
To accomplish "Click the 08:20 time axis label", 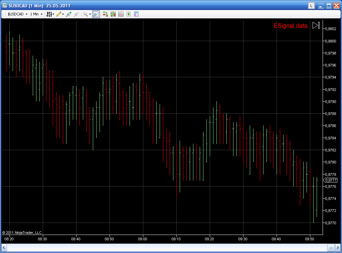I will pyautogui.click(x=9, y=239).
